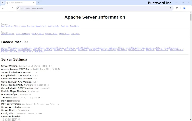Open the Configuration Files subpage link

(x=10, y=26)
